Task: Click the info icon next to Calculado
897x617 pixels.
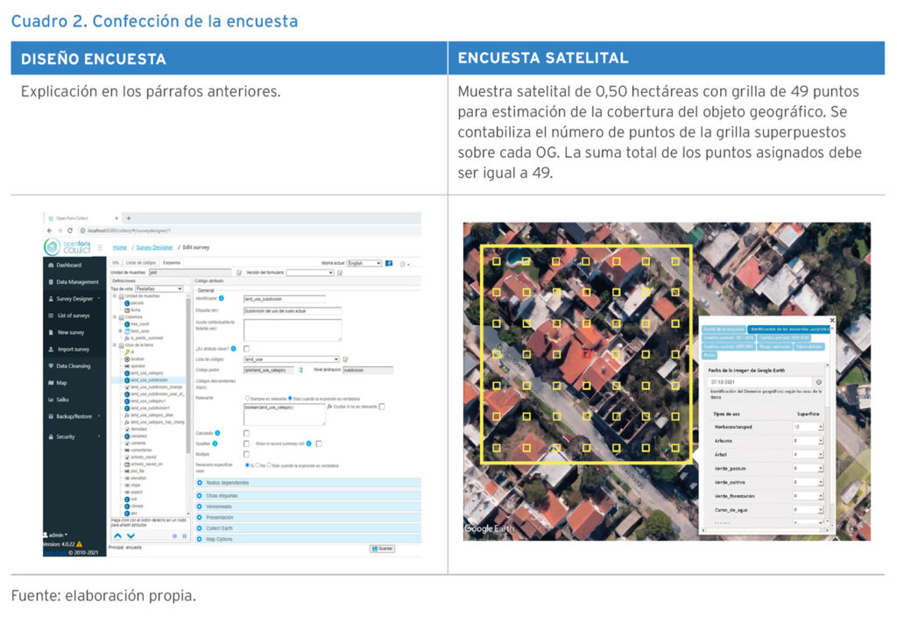Action: click(x=217, y=433)
